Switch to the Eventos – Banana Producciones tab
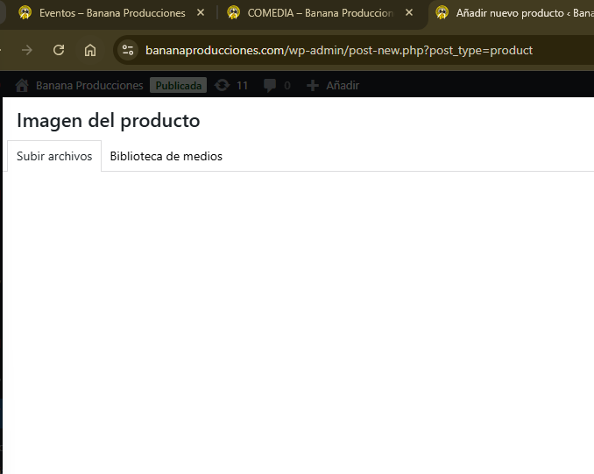Image resolution: width=594 pixels, height=474 pixels. click(112, 13)
